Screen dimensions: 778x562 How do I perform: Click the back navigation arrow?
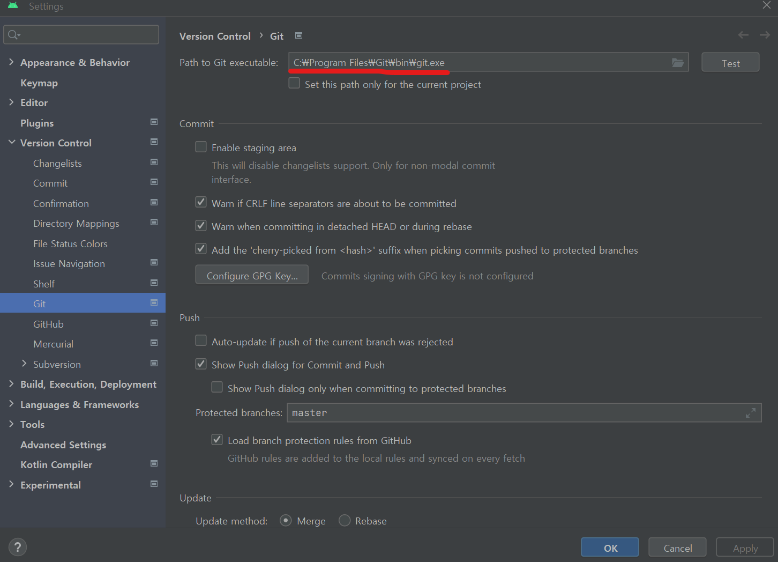coord(743,35)
